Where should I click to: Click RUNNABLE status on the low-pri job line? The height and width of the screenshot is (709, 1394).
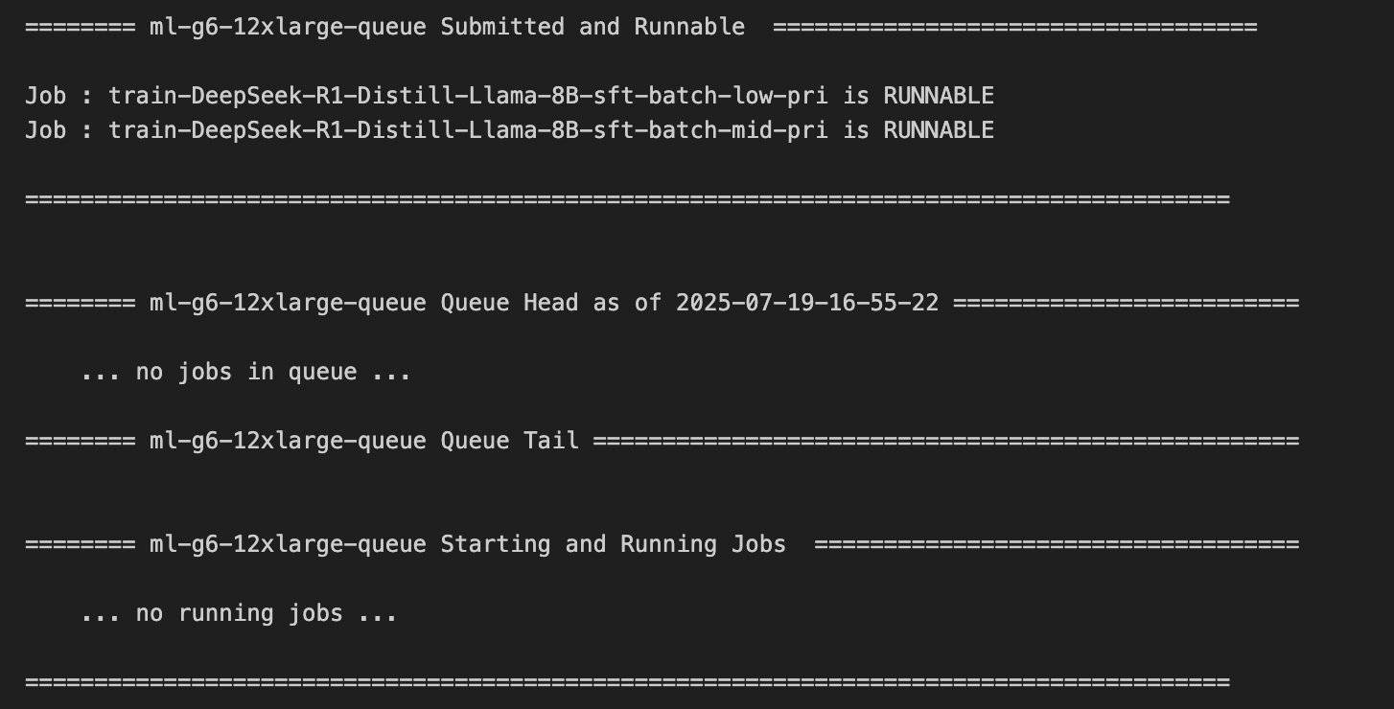coord(938,96)
